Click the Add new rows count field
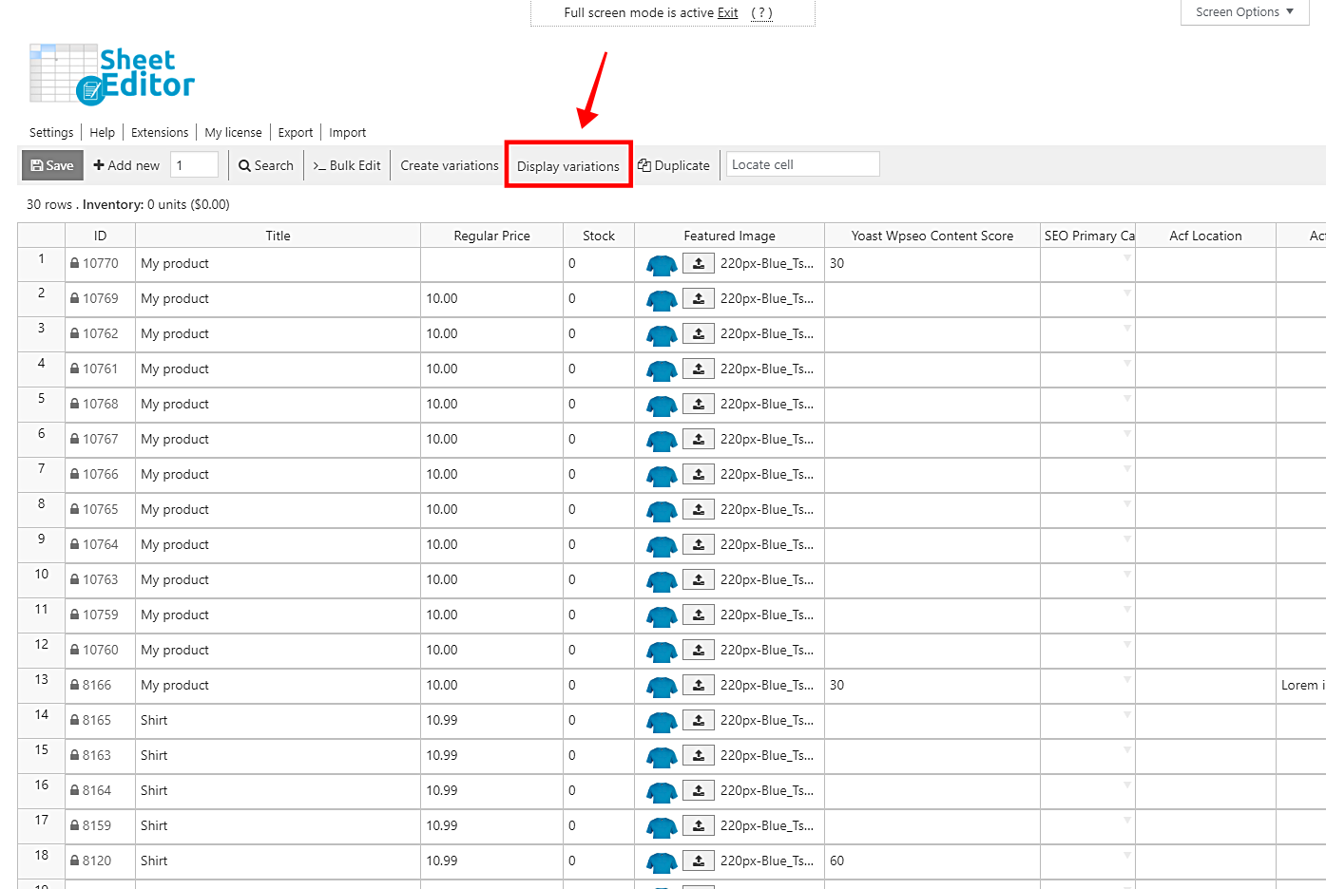The width and height of the screenshot is (1326, 889). tap(194, 165)
